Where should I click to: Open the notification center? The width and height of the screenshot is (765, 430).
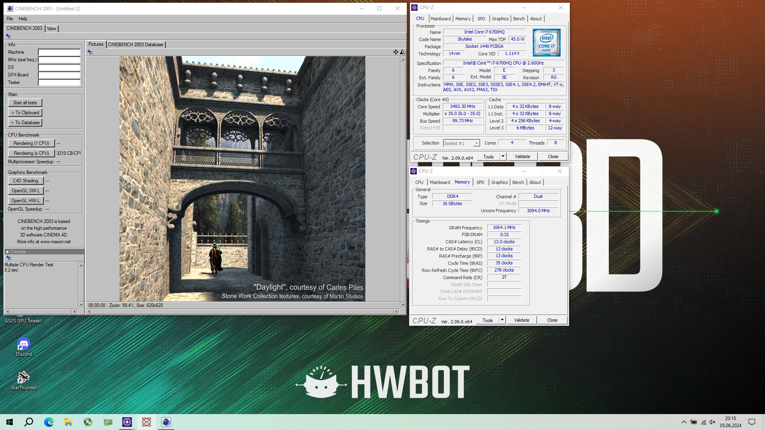[x=752, y=422]
